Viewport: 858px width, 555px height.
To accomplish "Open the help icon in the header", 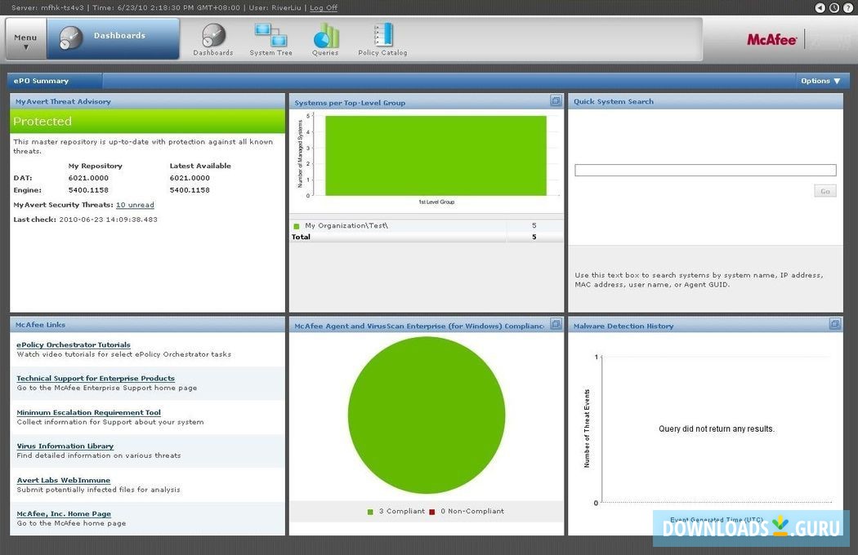I will coord(847,7).
